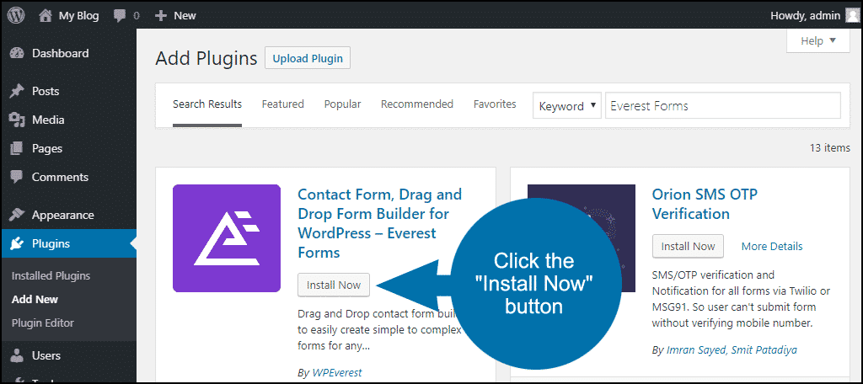Image resolution: width=863 pixels, height=384 pixels.
Task: Click the New content menu item
Action: (x=185, y=16)
